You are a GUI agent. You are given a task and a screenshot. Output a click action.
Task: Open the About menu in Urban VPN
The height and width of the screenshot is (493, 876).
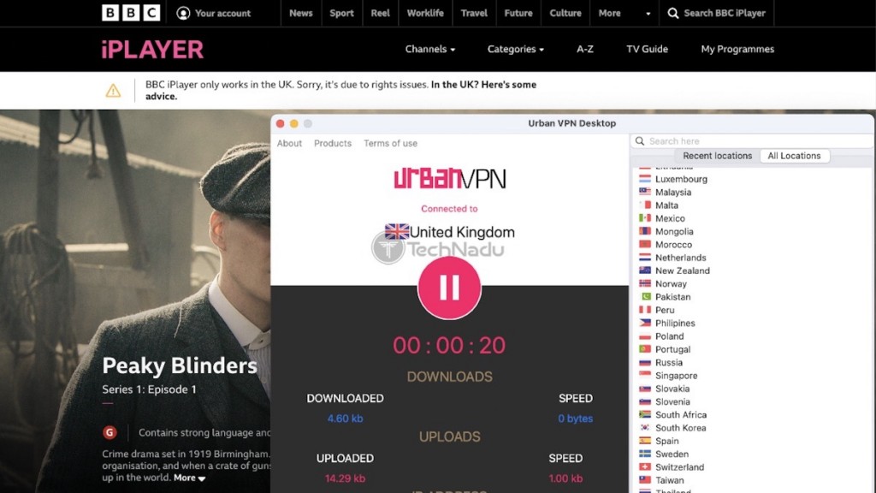(x=289, y=143)
